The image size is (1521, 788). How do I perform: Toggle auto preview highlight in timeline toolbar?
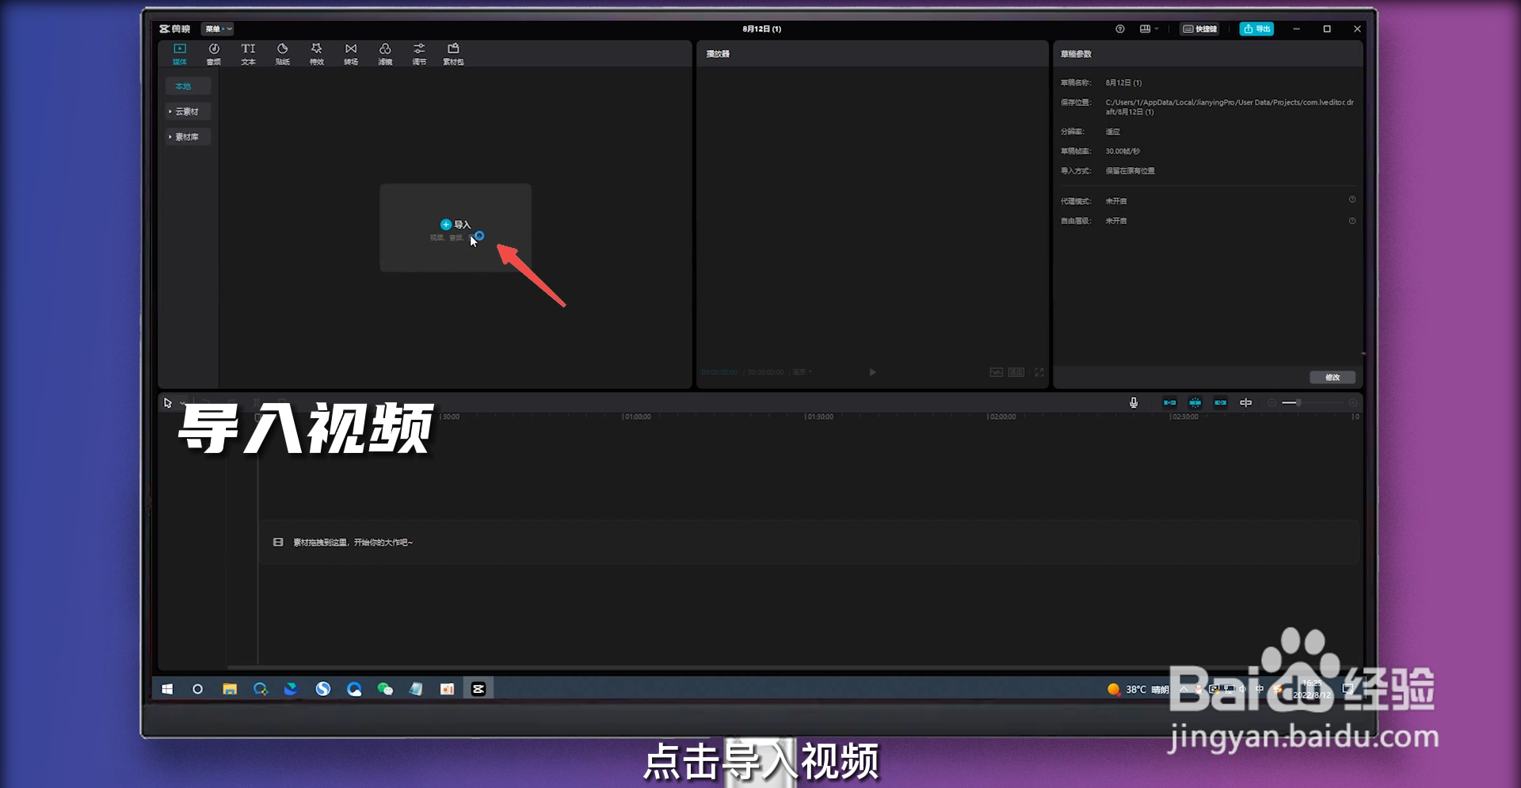(x=1195, y=402)
